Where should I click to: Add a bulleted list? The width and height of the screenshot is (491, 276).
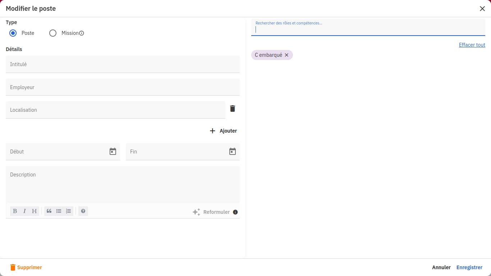click(x=59, y=211)
